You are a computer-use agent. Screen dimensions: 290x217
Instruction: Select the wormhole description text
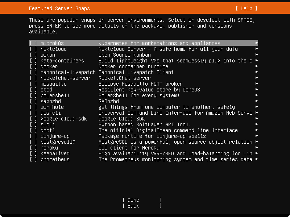pos(167,107)
